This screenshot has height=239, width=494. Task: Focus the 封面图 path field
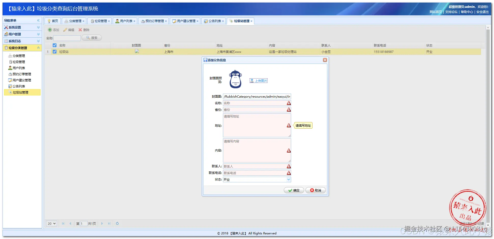coord(257,97)
